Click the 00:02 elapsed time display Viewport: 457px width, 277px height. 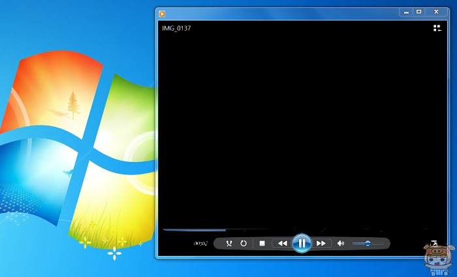[x=200, y=243]
